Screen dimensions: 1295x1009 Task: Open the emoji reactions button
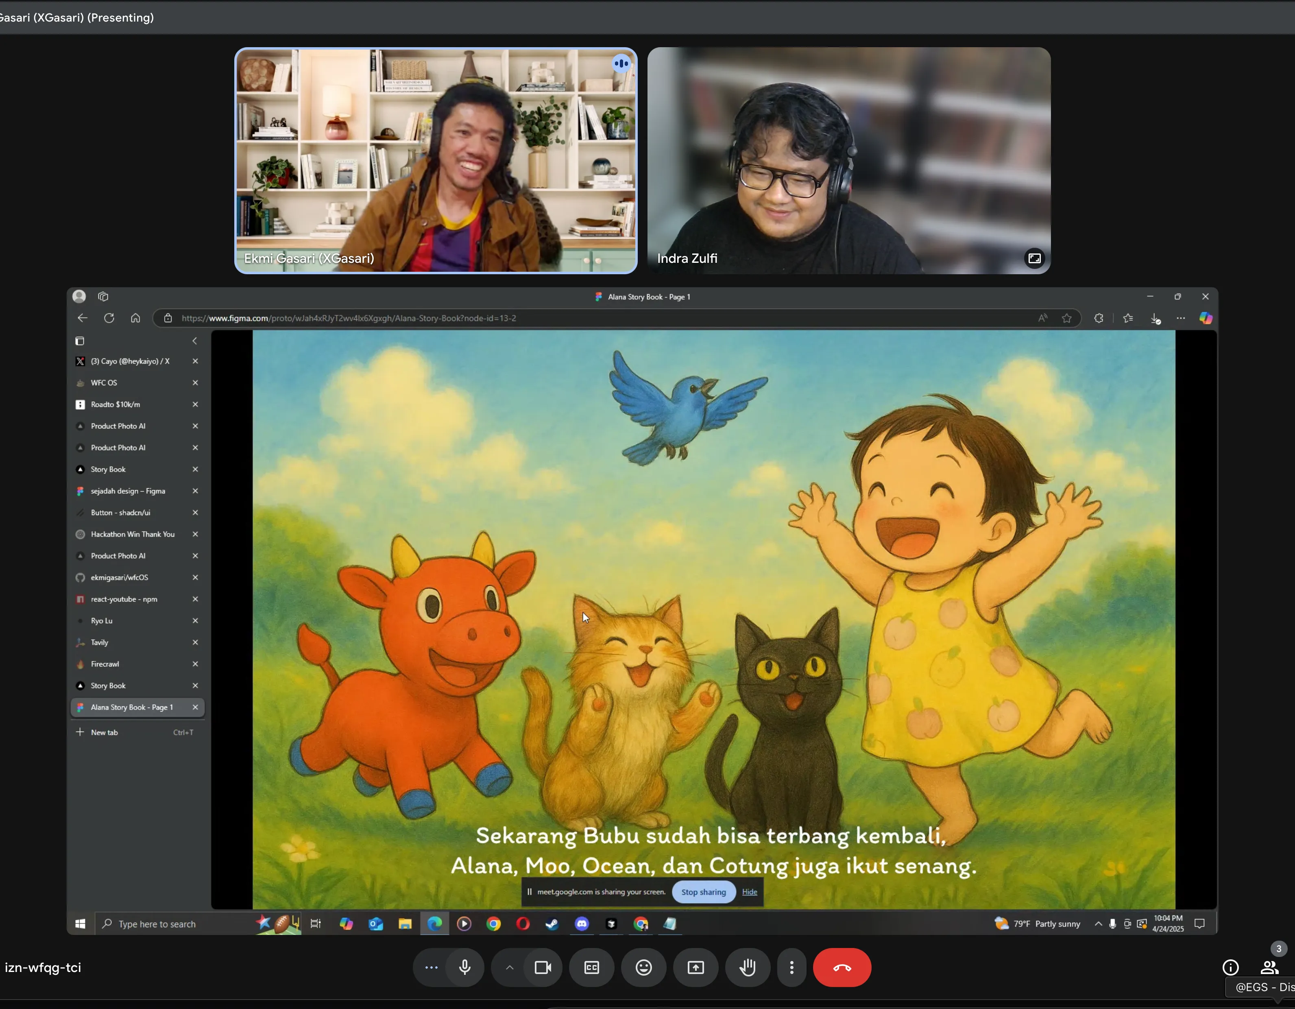pyautogui.click(x=644, y=968)
